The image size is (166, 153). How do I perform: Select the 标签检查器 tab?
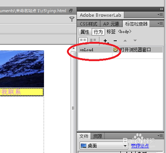click(136, 24)
